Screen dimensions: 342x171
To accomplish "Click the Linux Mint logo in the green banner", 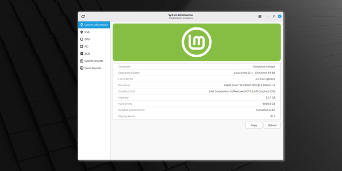I will click(x=197, y=42).
